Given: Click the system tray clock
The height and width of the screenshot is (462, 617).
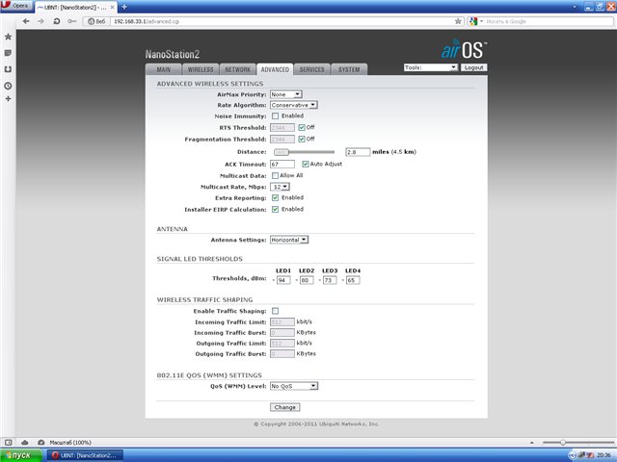Looking at the screenshot, I should [x=604, y=455].
